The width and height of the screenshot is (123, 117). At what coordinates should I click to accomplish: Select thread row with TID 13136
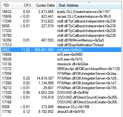pyautogui.click(x=61, y=64)
